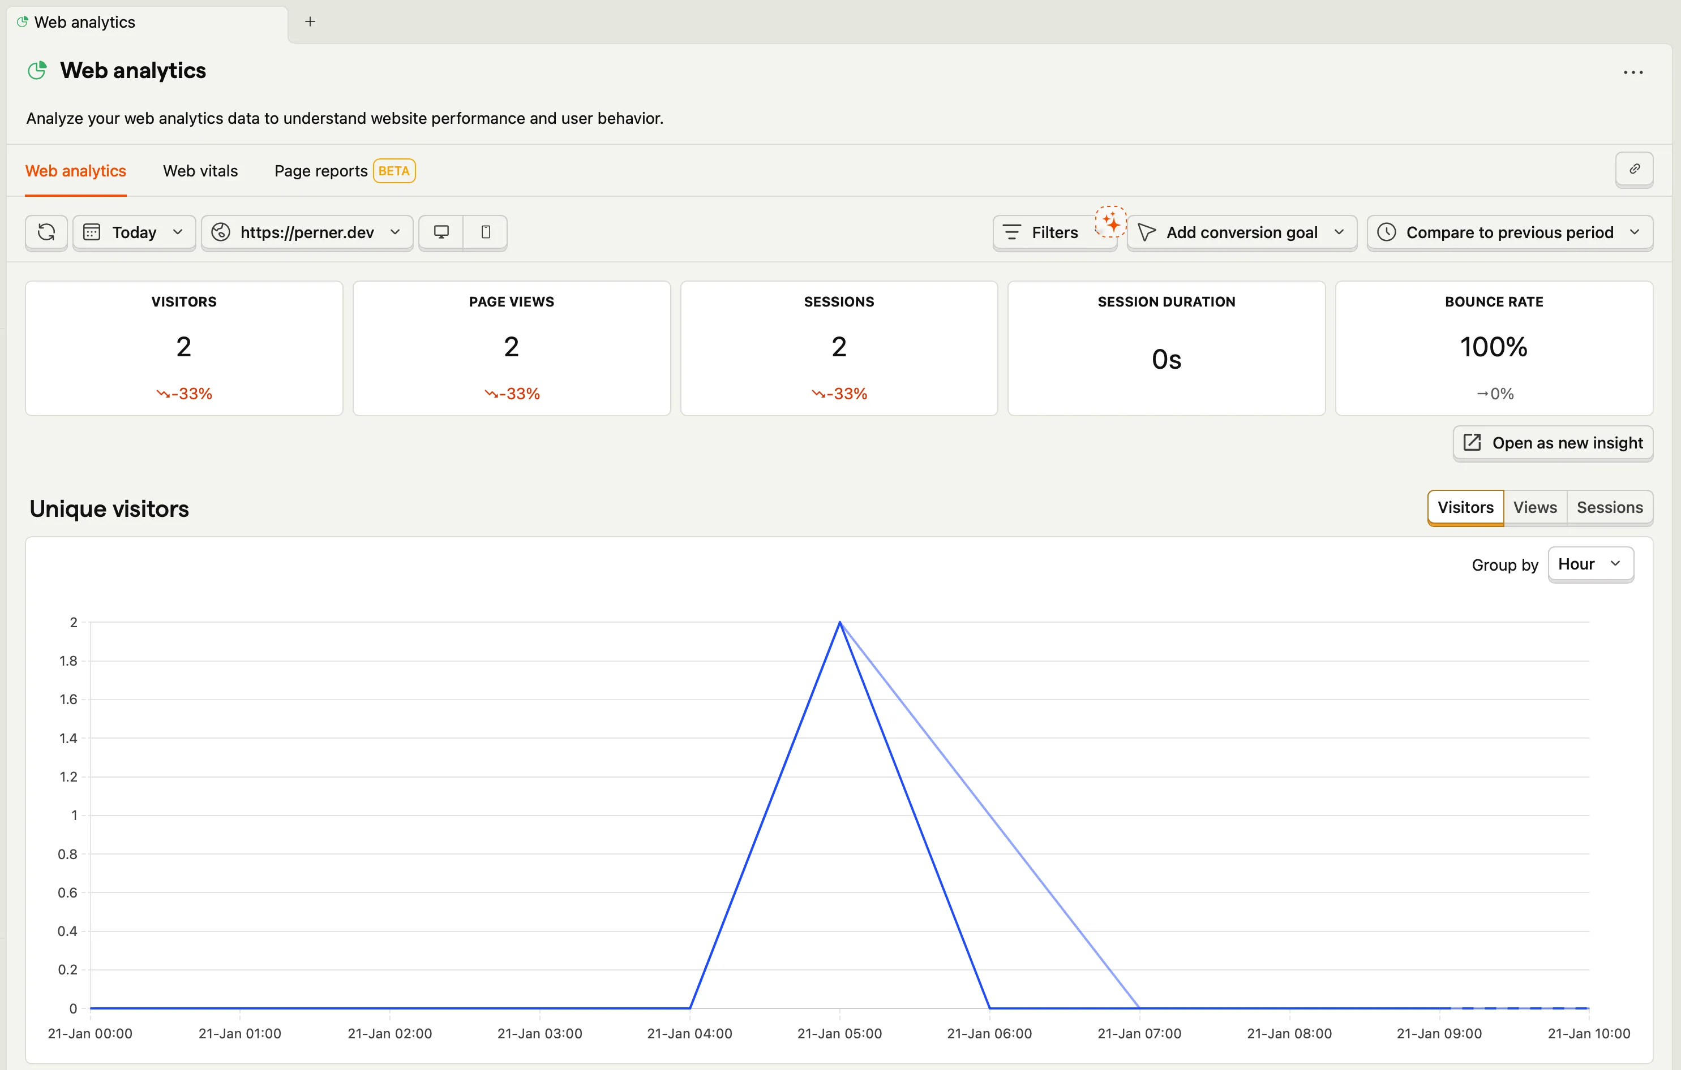The image size is (1681, 1070).
Task: Select the Sessions chart toggle
Action: [x=1610, y=507]
